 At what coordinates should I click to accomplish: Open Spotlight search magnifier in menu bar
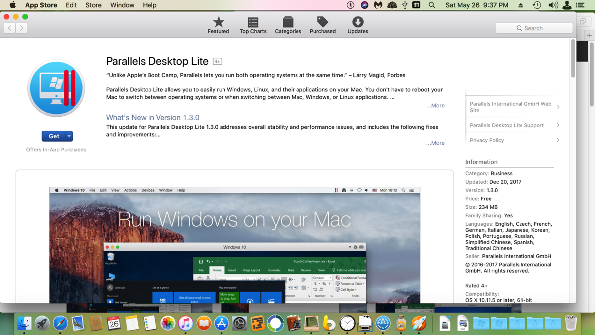(432, 5)
